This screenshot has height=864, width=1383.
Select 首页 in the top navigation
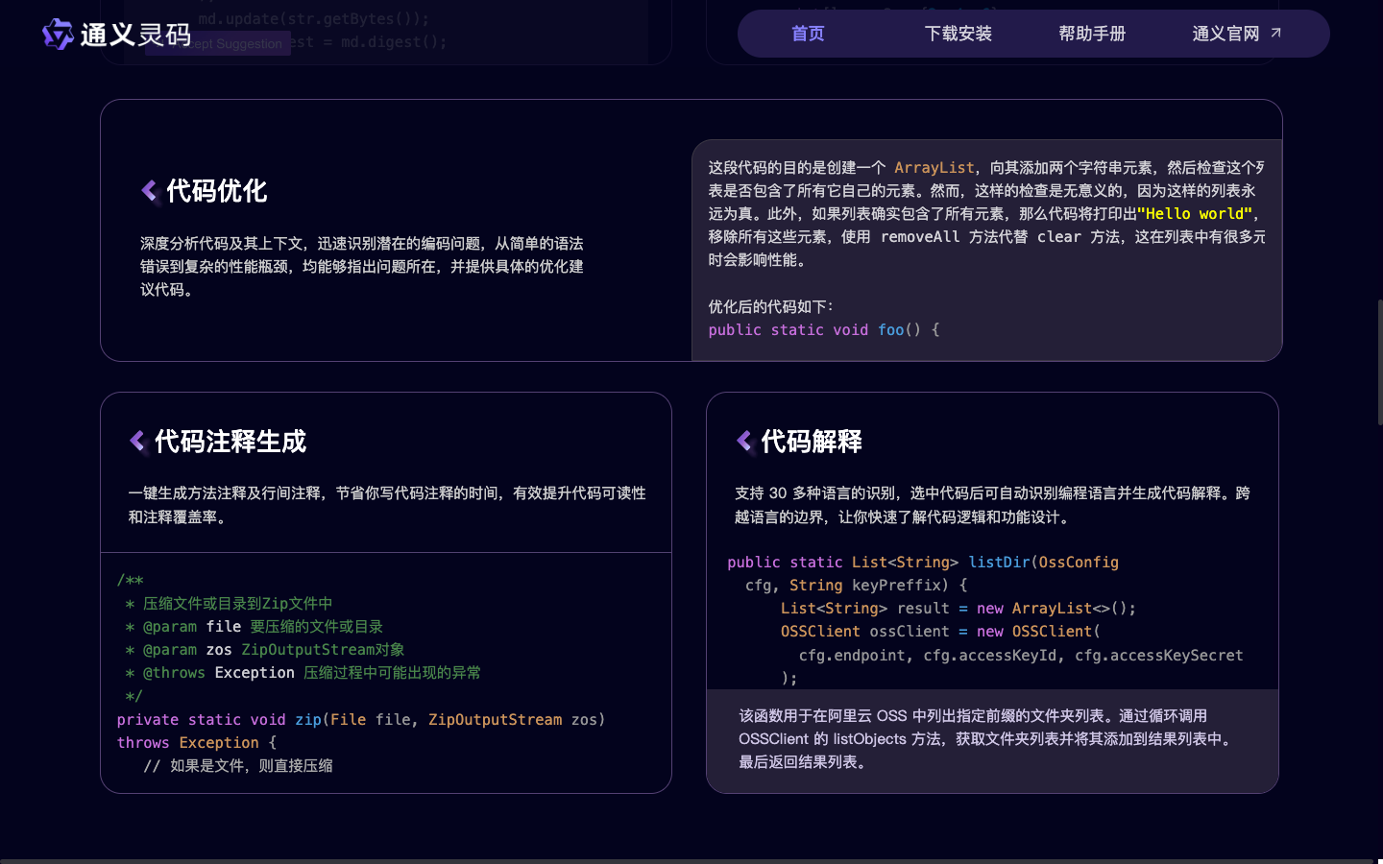(x=807, y=33)
